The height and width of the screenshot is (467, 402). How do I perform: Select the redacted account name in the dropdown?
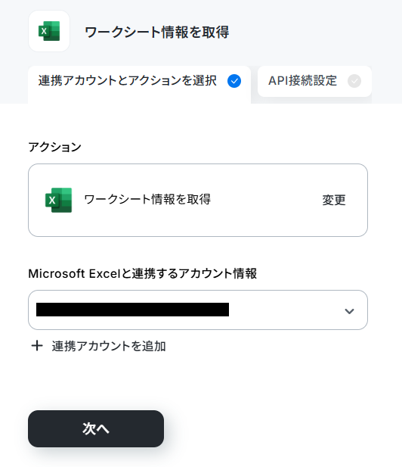[x=132, y=310]
